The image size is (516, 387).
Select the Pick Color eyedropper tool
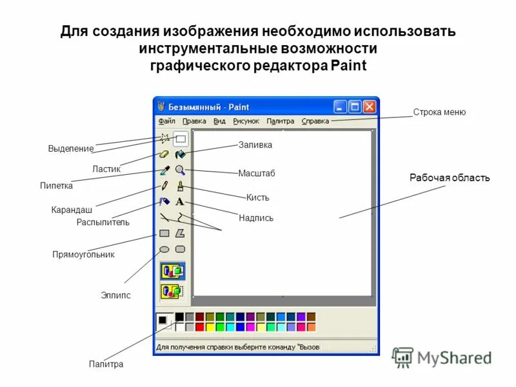click(x=164, y=170)
